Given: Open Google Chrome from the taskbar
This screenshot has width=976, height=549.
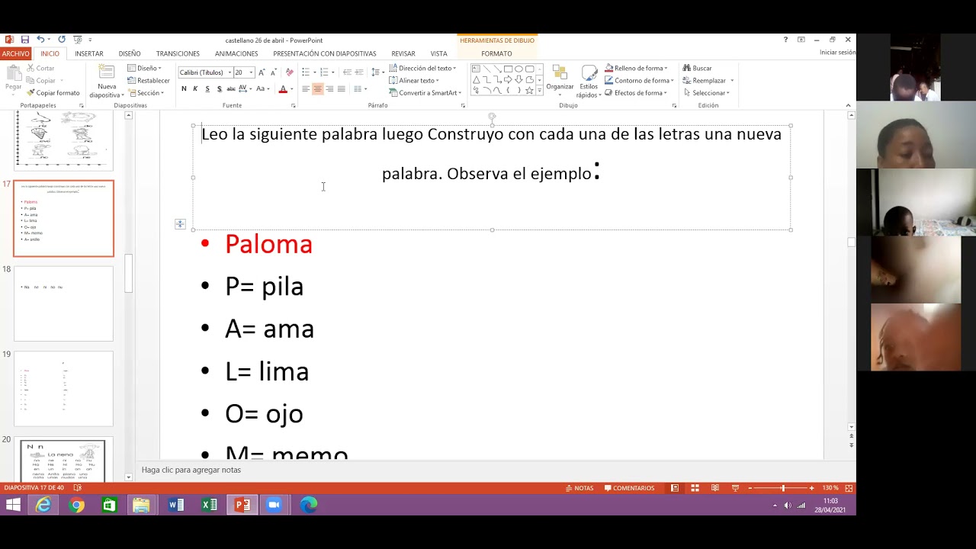Looking at the screenshot, I should tap(76, 505).
